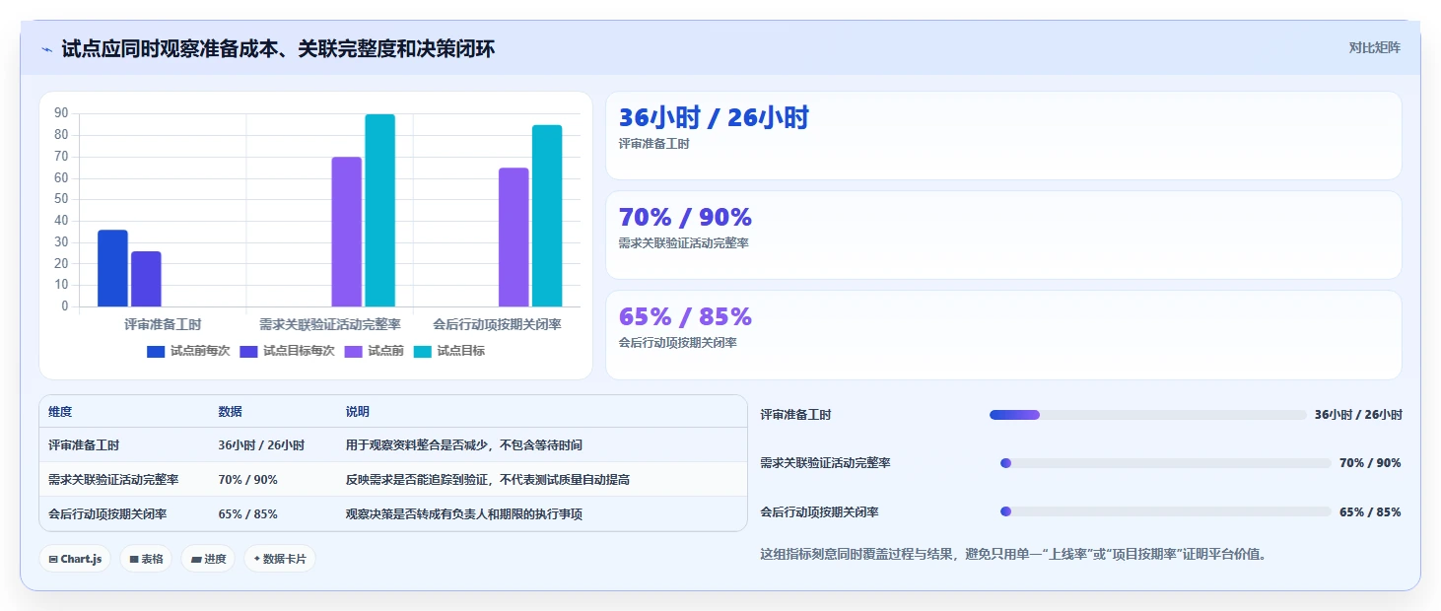Click the 65% / 85% value beside progress bar
Viewport: 1441px width, 611px height.
click(1370, 512)
